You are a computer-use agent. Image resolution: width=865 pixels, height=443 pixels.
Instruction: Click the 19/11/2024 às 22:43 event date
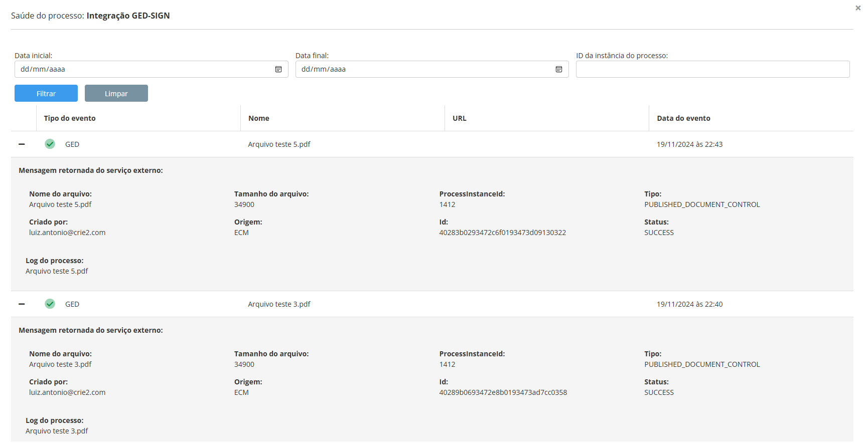689,144
